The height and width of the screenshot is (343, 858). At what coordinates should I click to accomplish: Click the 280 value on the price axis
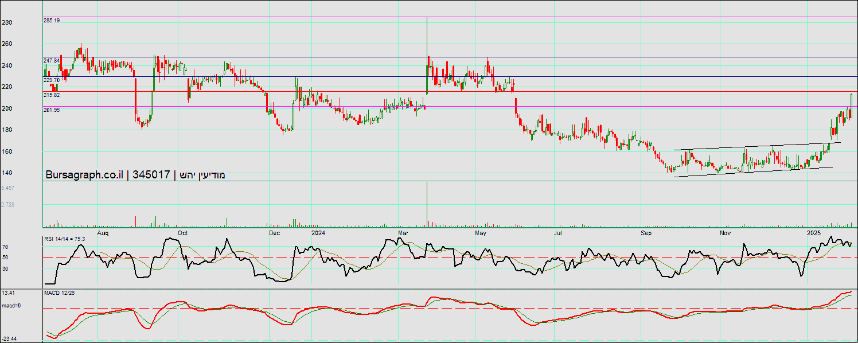[7, 22]
